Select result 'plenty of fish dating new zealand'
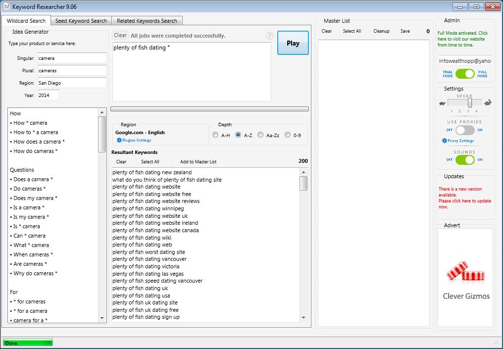The height and width of the screenshot is (349, 503). [152, 172]
